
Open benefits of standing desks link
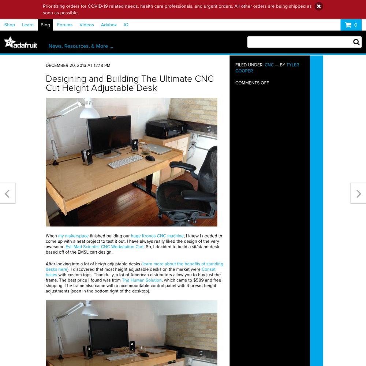coord(134,266)
